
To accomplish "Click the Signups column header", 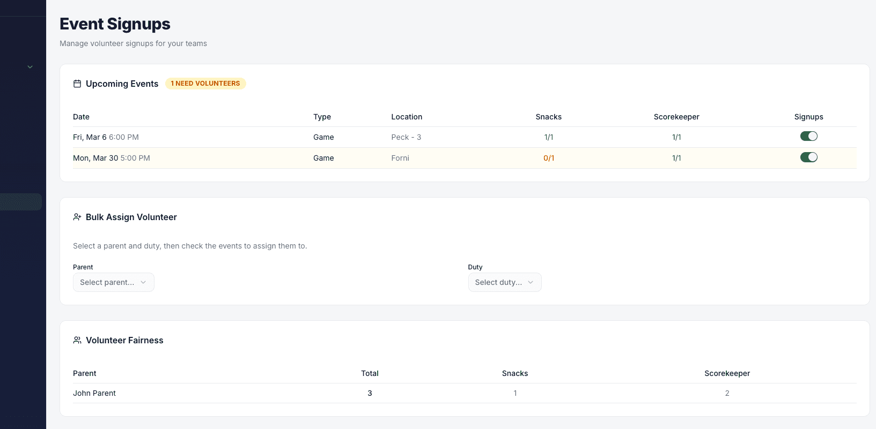I will point(808,117).
